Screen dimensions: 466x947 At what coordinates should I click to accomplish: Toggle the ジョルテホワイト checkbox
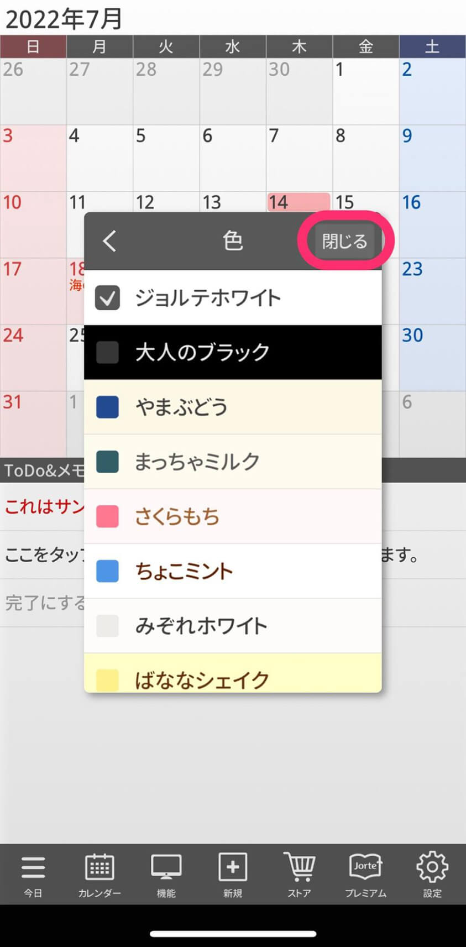[107, 298]
